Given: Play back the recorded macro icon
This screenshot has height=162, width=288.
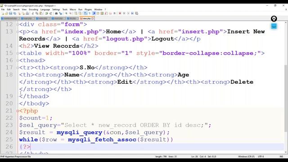Looking at the screenshot, I should tap(128, 13).
